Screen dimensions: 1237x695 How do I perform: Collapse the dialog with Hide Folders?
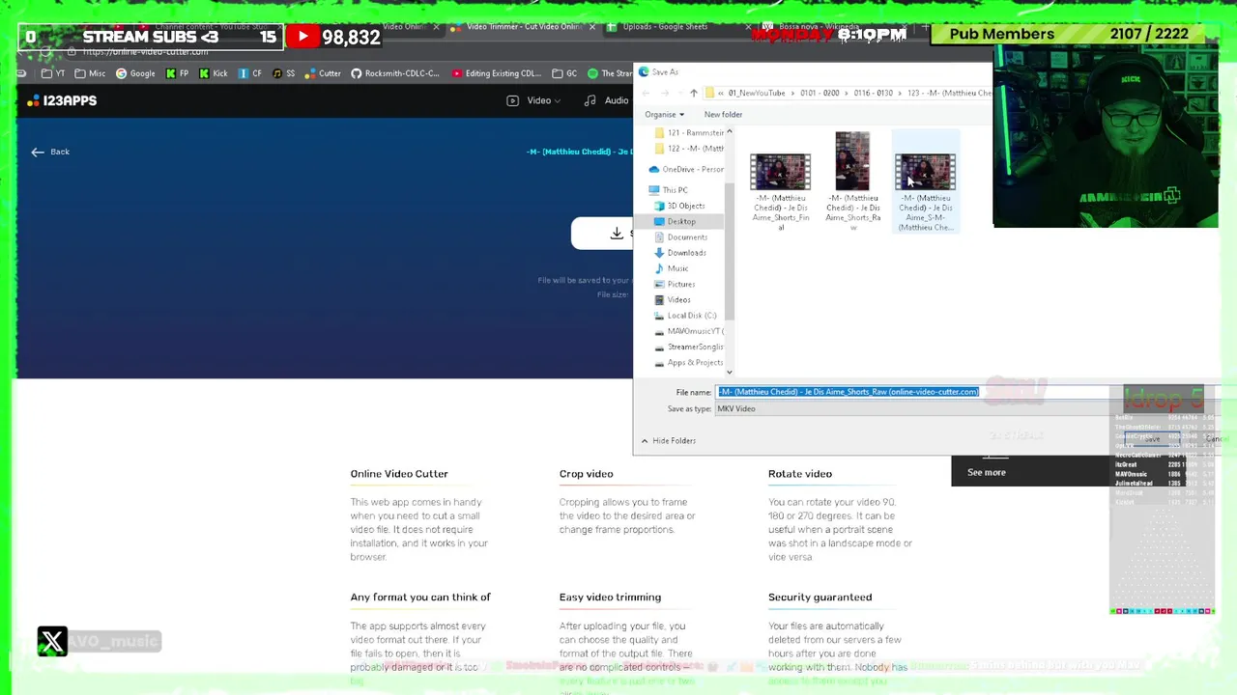point(668,440)
